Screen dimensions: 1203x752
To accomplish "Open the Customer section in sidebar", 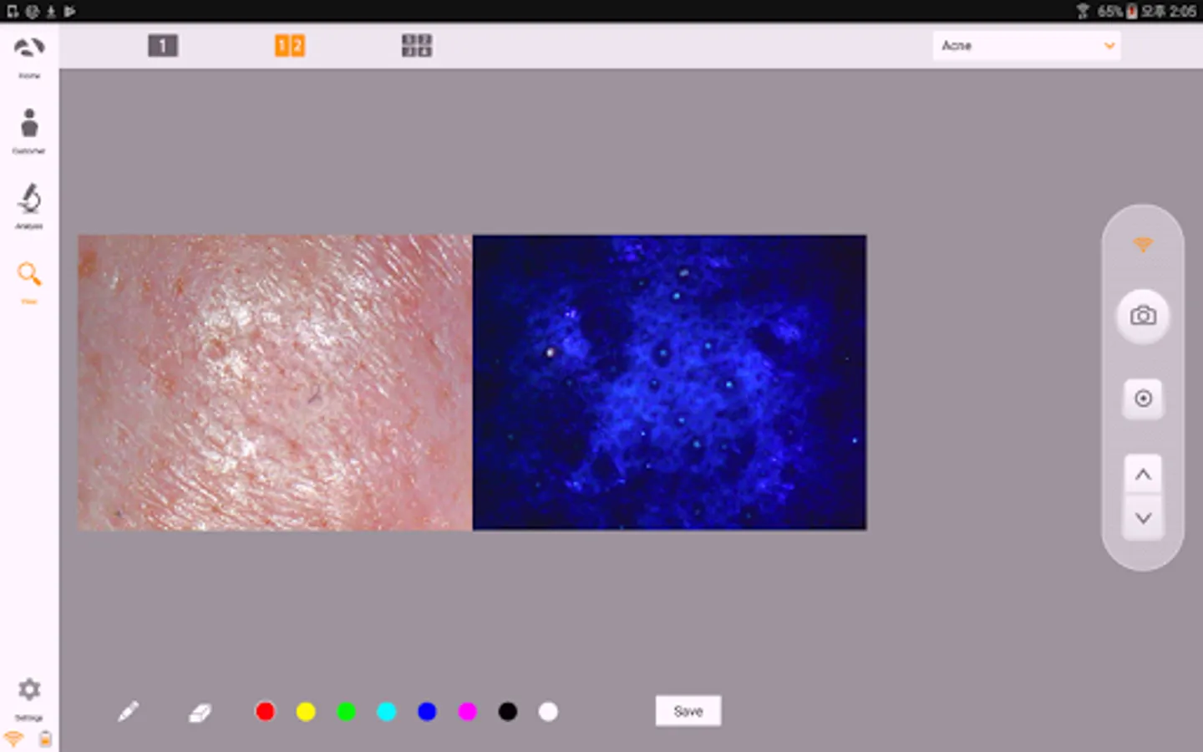I will coord(29,130).
